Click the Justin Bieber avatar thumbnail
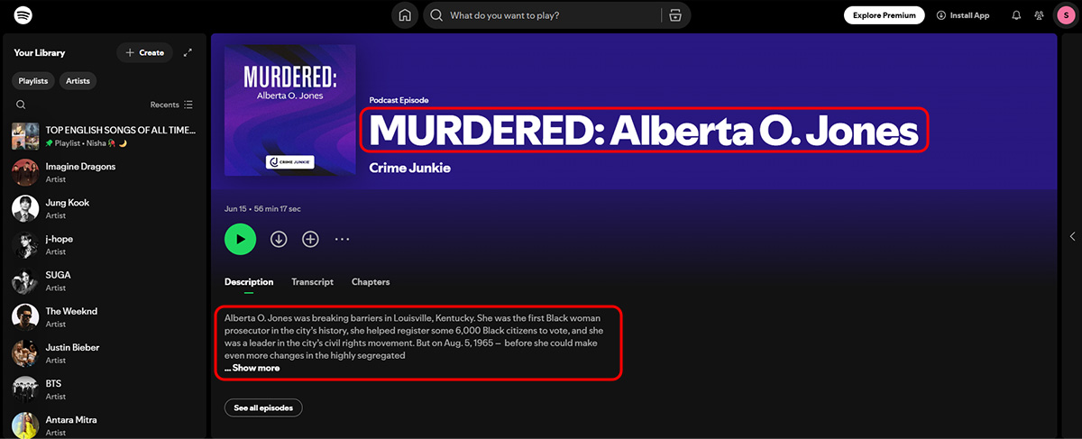 tap(25, 352)
